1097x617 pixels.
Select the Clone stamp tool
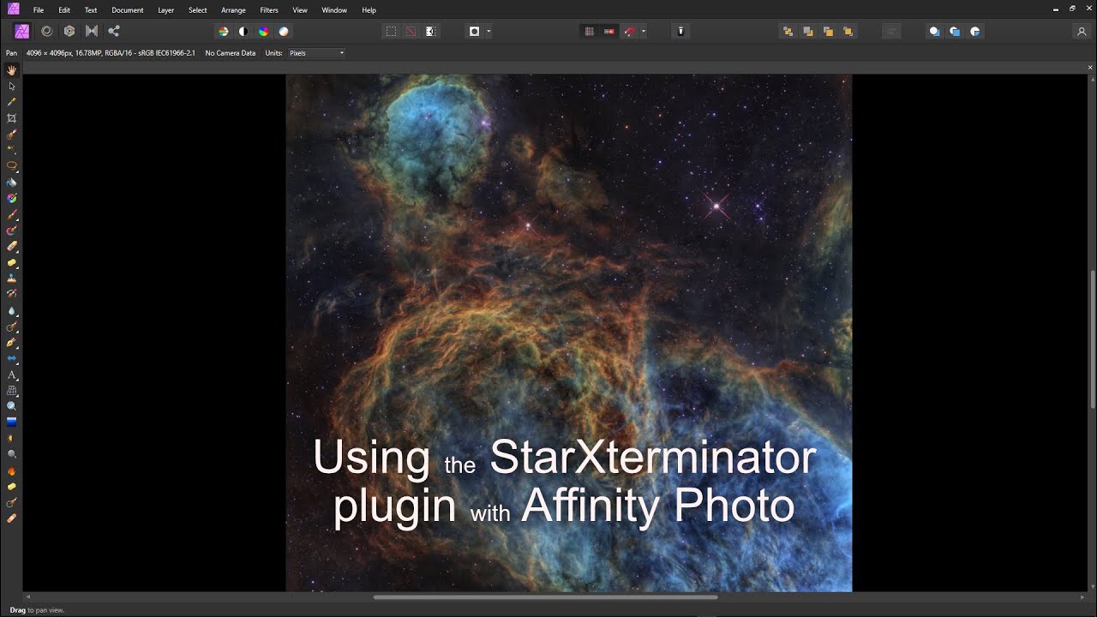coord(12,279)
